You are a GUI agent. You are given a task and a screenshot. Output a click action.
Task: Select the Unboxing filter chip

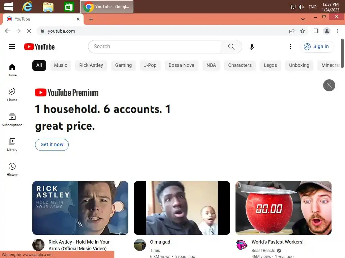point(299,66)
